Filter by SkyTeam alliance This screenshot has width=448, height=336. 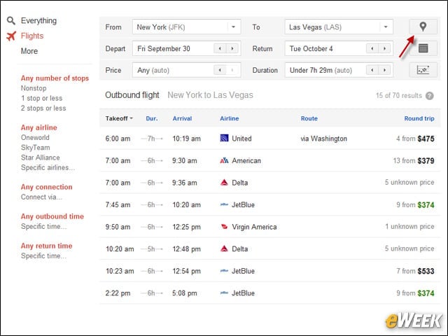click(x=36, y=148)
